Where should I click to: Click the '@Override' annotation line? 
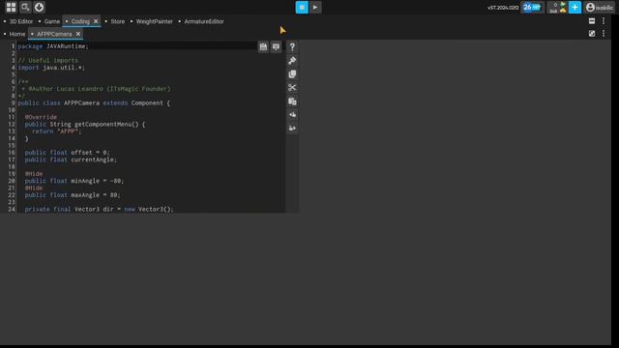point(41,117)
